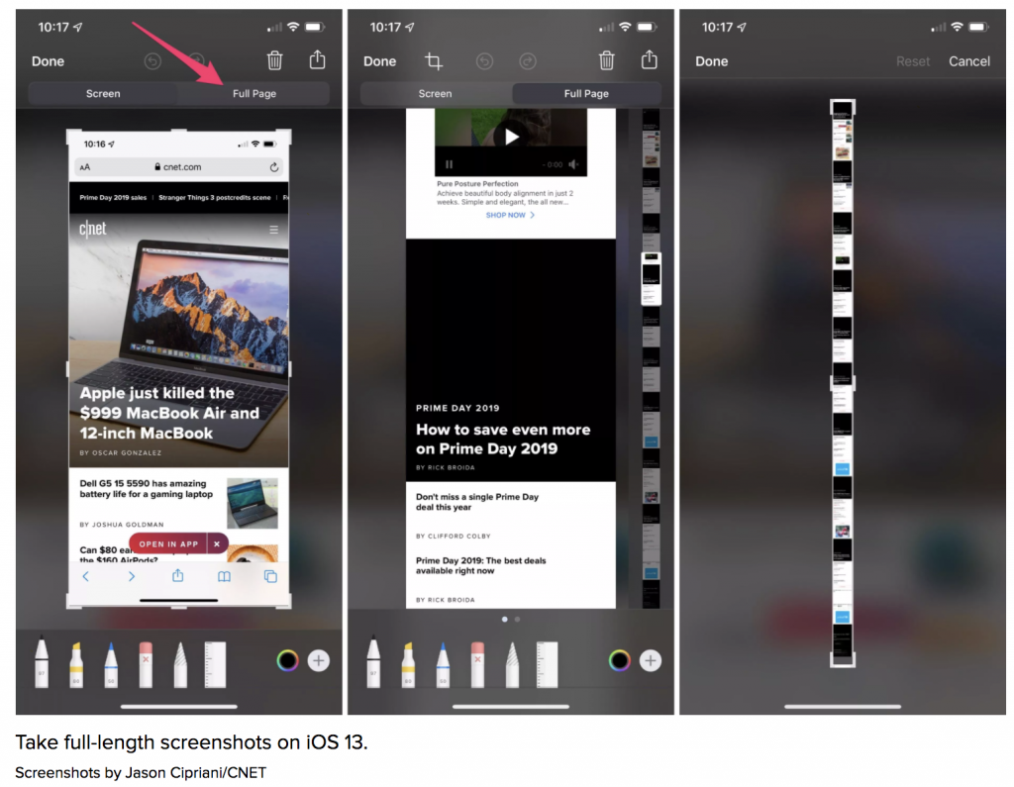1014x787 pixels.
Task: Close the OPEN IN APP banner
Action: pos(217,543)
